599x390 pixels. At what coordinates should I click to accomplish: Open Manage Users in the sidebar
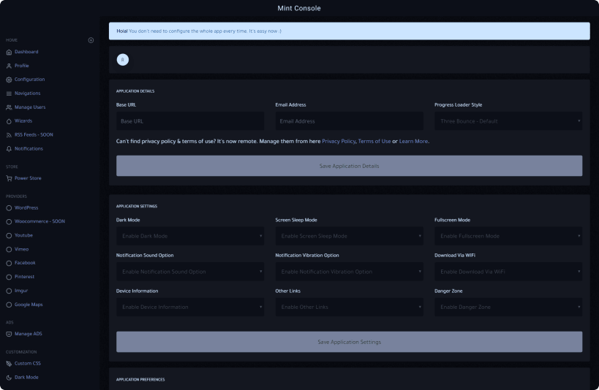(x=30, y=107)
